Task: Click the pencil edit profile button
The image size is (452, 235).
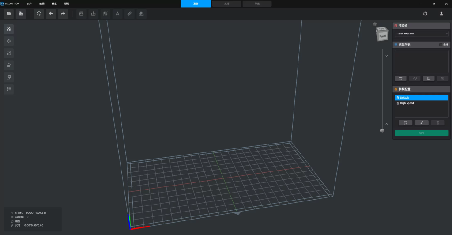Action: pos(421,123)
